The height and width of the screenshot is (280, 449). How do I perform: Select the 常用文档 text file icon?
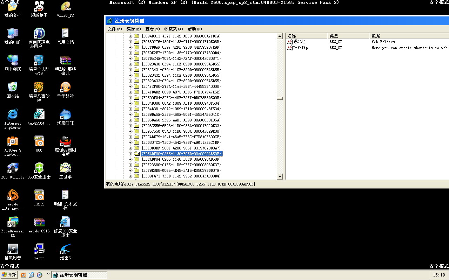click(x=65, y=33)
